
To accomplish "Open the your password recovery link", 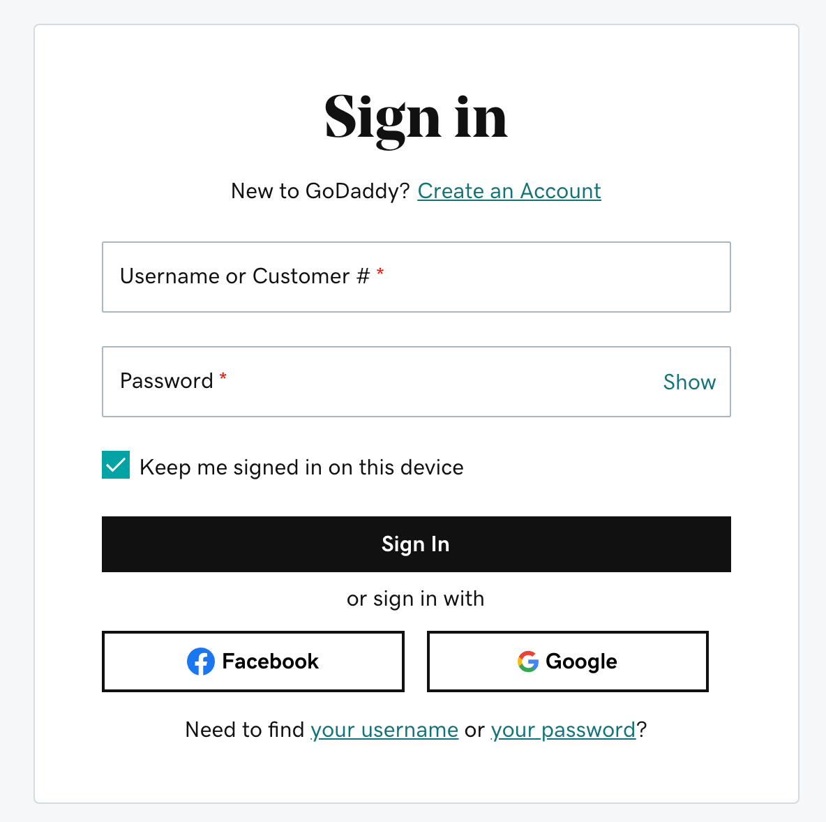I will coord(562,729).
